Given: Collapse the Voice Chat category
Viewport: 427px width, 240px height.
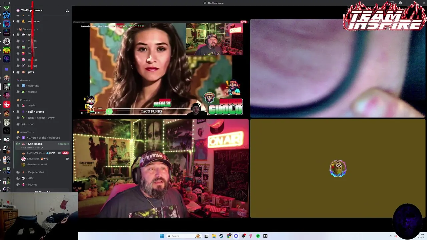Looking at the screenshot, I should click(25, 132).
